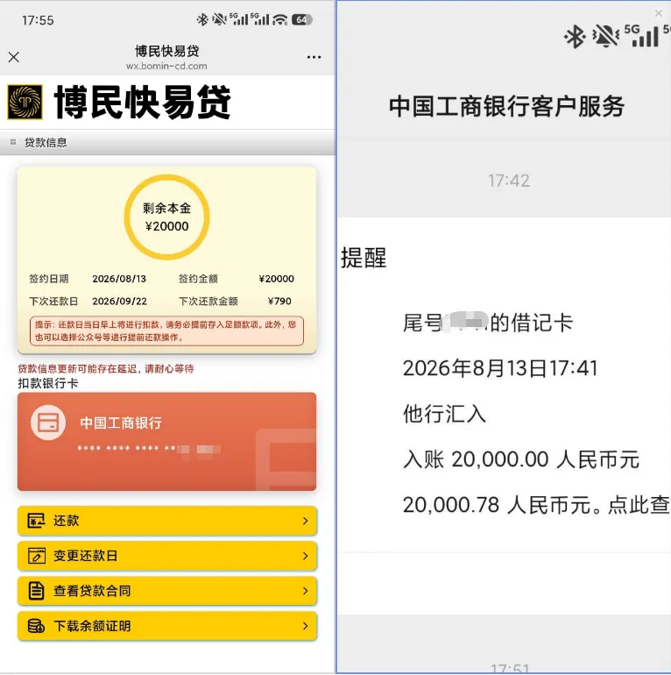671x675 pixels.
Task: Tap the 查看贷款合同 document icon
Action: [36, 591]
